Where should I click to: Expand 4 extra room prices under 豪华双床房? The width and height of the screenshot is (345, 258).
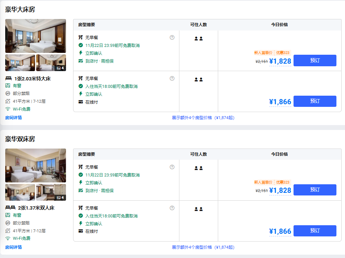pos(203,247)
